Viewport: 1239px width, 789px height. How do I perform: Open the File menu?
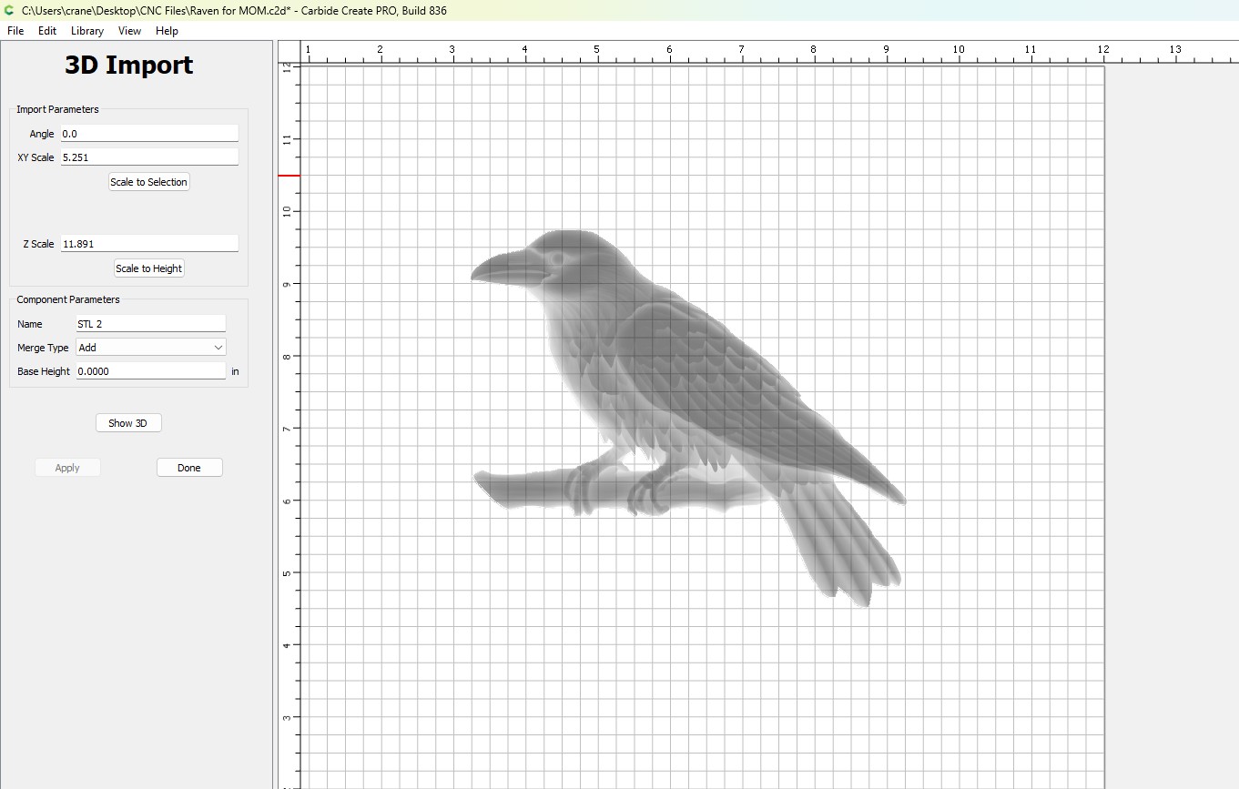click(15, 31)
